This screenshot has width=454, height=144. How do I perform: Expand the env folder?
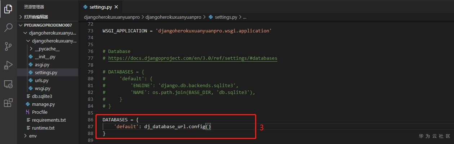click(25, 136)
